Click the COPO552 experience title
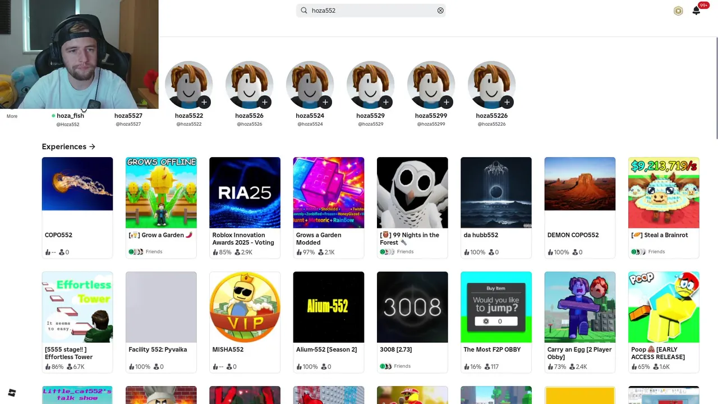Viewport: 718px width, 404px height. click(58, 235)
